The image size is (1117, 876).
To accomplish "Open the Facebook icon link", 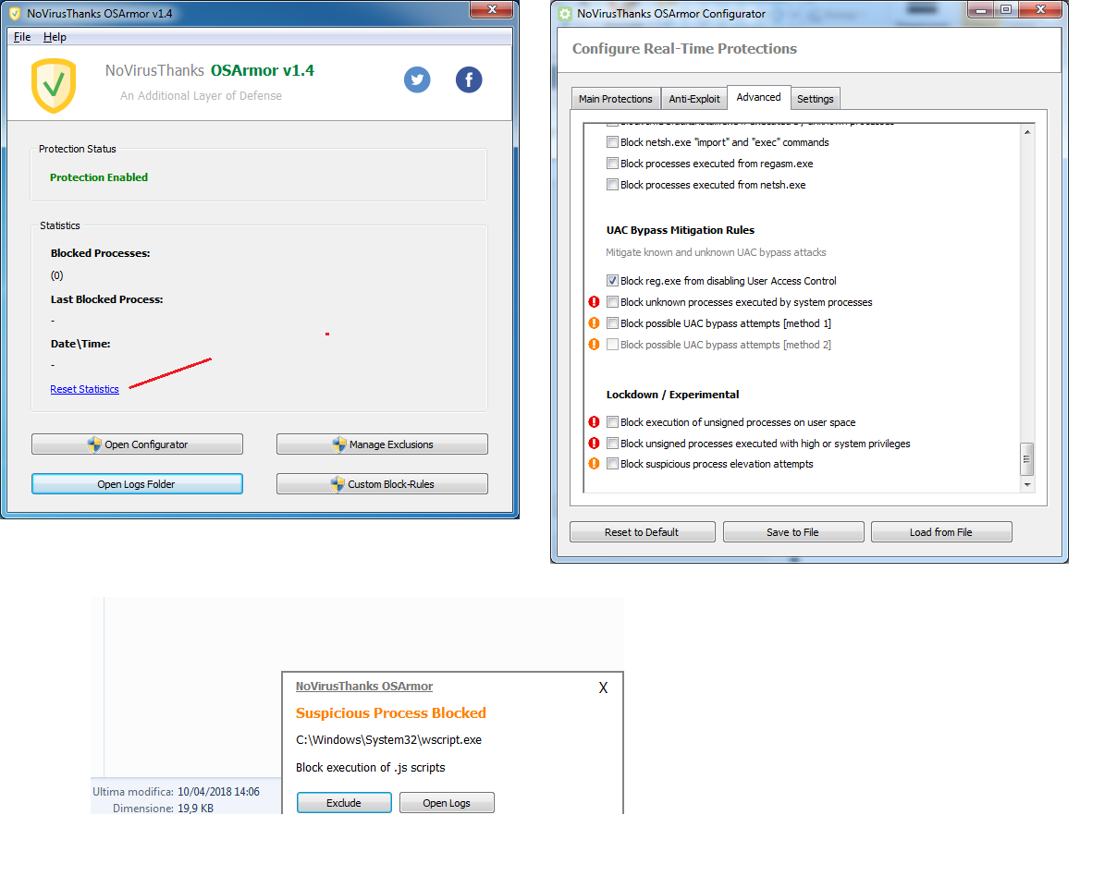I will click(469, 80).
